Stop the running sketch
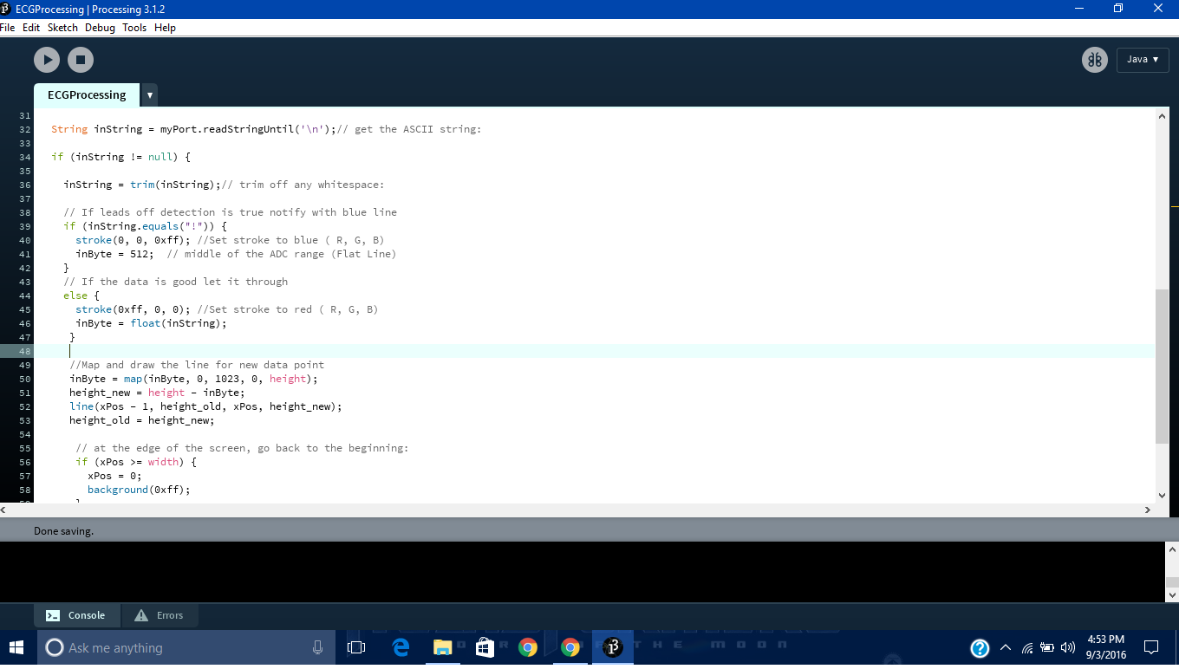1179x669 pixels. (81, 60)
